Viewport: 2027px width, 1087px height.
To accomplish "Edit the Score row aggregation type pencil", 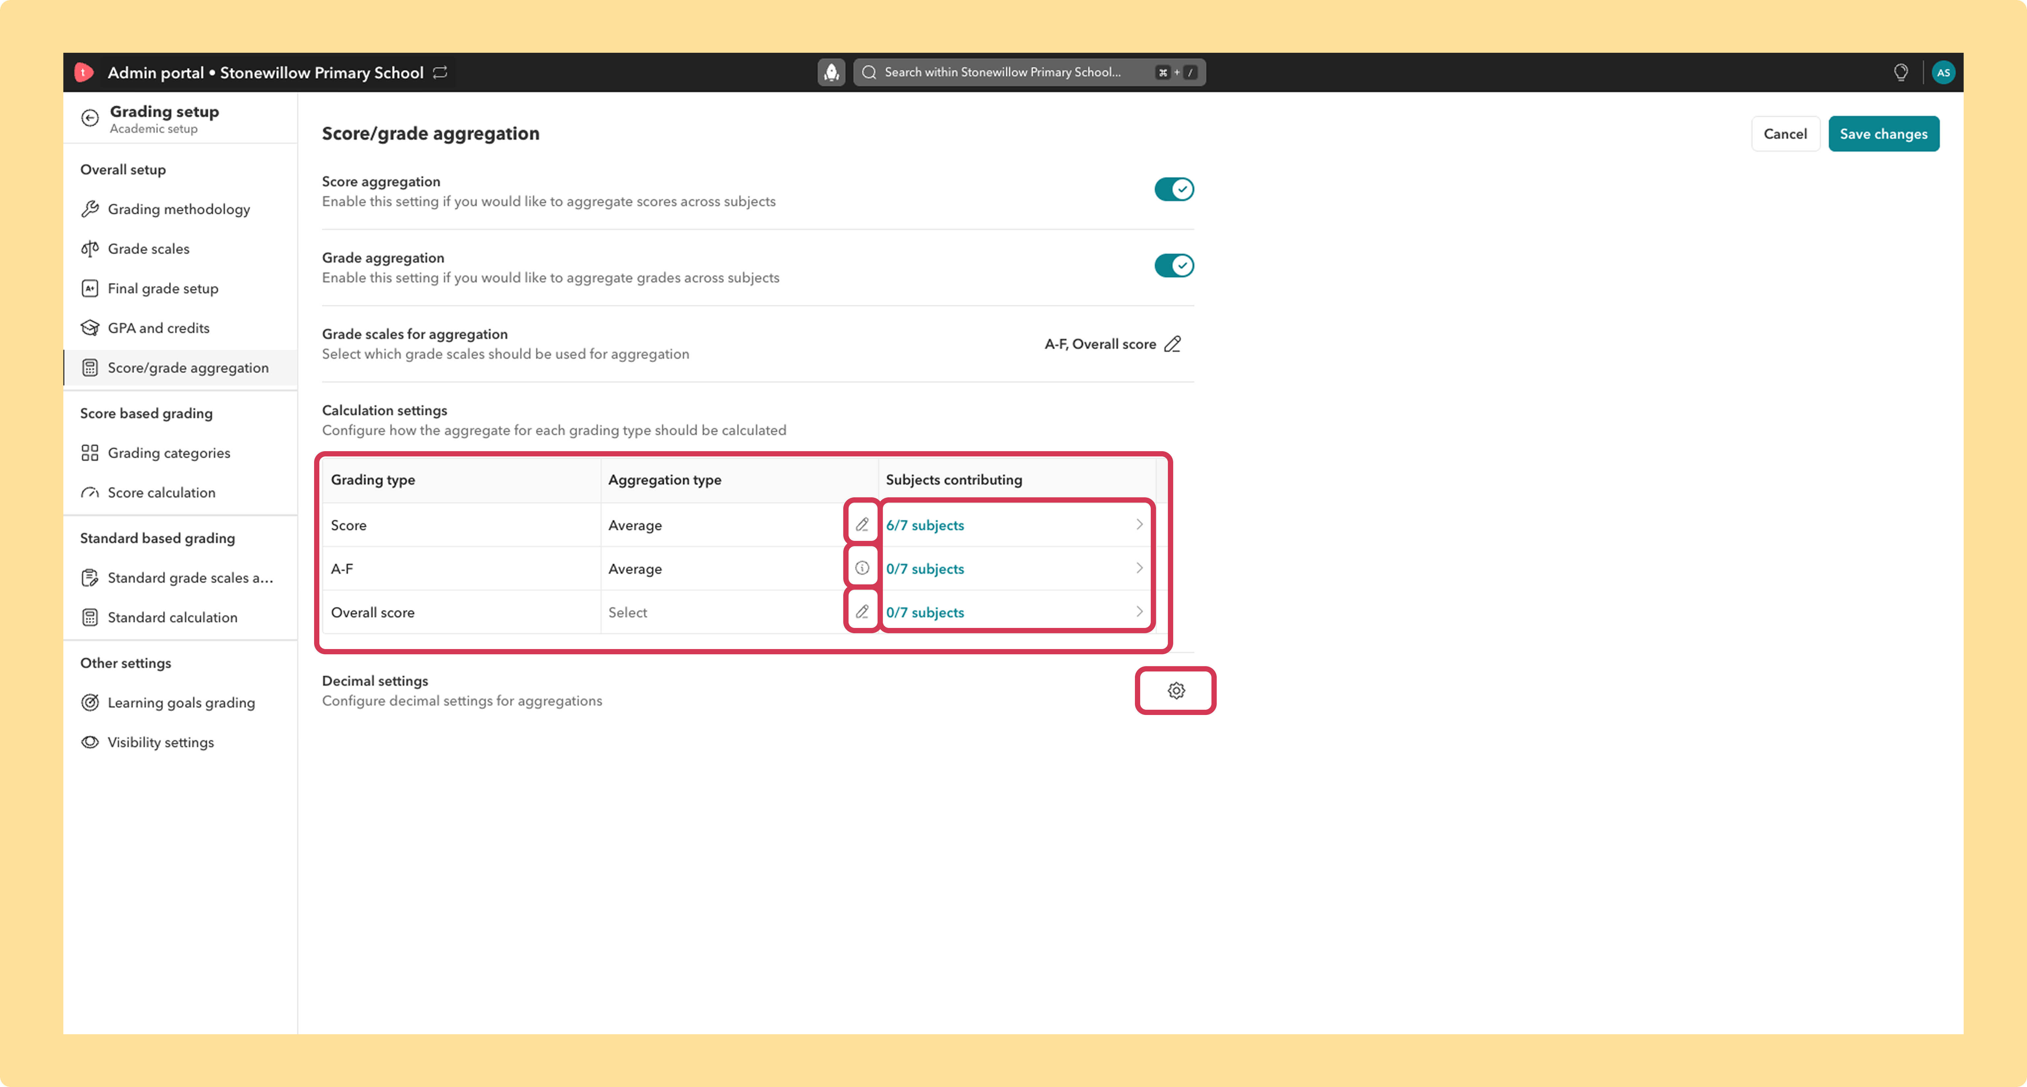I will coord(862,525).
